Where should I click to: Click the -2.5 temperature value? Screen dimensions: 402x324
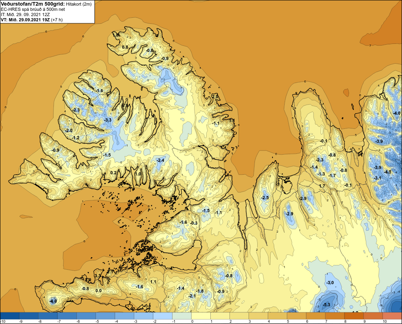click(265, 198)
